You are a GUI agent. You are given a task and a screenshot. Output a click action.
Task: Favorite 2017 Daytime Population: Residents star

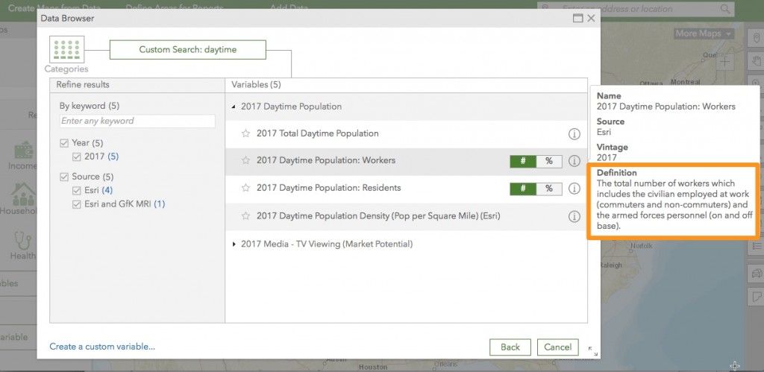245,188
